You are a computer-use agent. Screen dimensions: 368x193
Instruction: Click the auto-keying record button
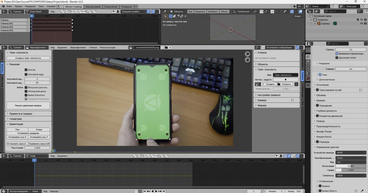[x=136, y=191]
